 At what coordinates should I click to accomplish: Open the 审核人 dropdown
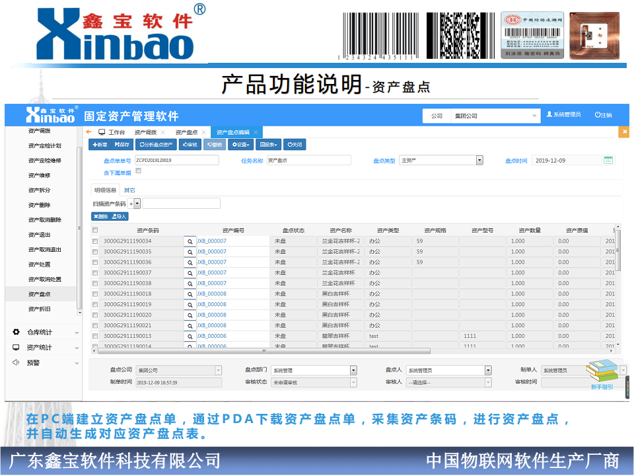point(488,382)
